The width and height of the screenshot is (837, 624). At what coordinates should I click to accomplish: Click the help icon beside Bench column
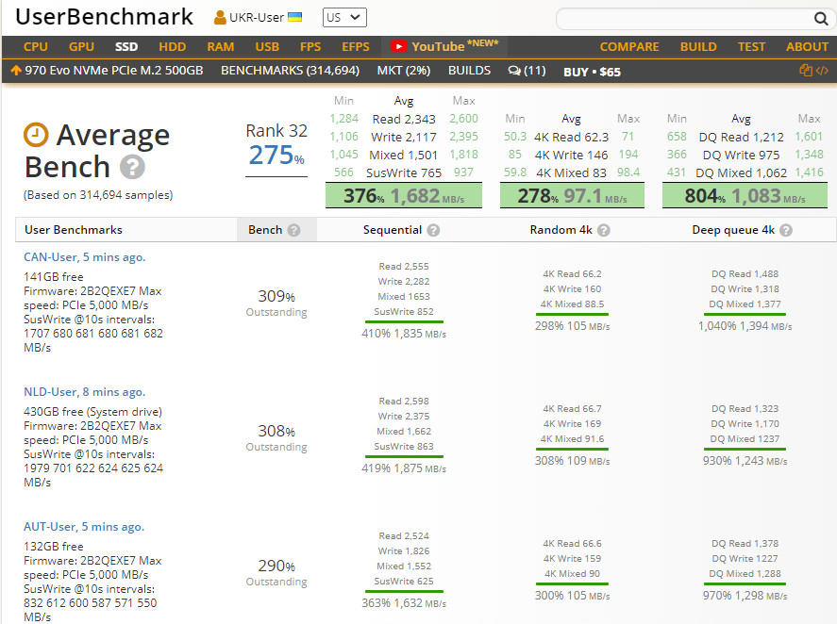point(293,230)
